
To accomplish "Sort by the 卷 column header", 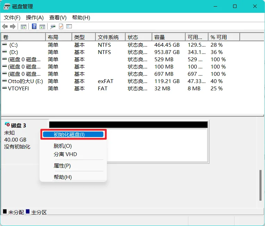I will (23, 37).
